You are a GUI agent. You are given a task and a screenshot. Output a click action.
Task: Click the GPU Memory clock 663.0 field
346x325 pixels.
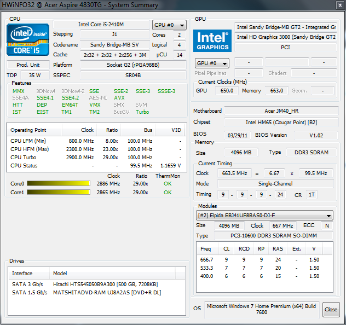click(276, 91)
